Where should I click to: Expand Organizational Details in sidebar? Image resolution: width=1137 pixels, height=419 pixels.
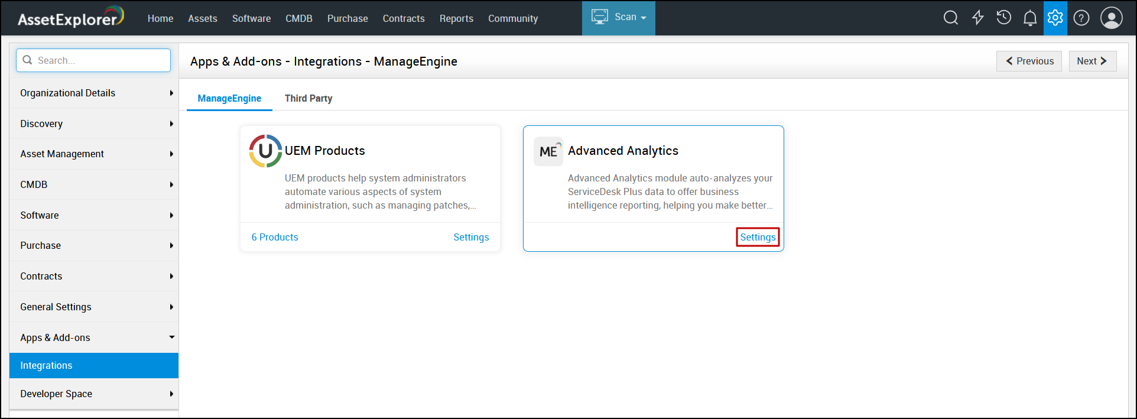click(94, 93)
